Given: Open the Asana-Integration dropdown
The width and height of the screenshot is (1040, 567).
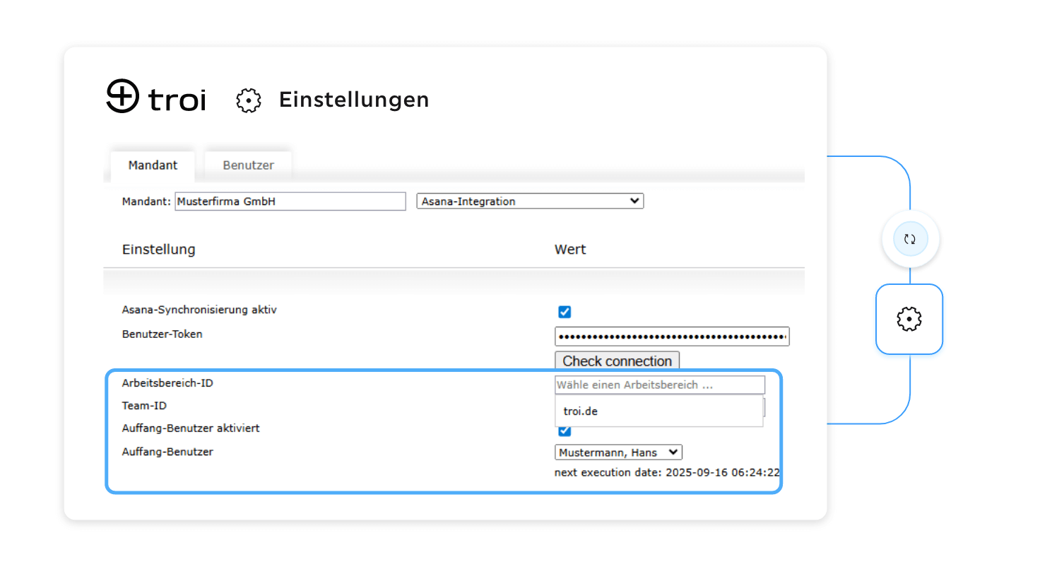Looking at the screenshot, I should (530, 201).
